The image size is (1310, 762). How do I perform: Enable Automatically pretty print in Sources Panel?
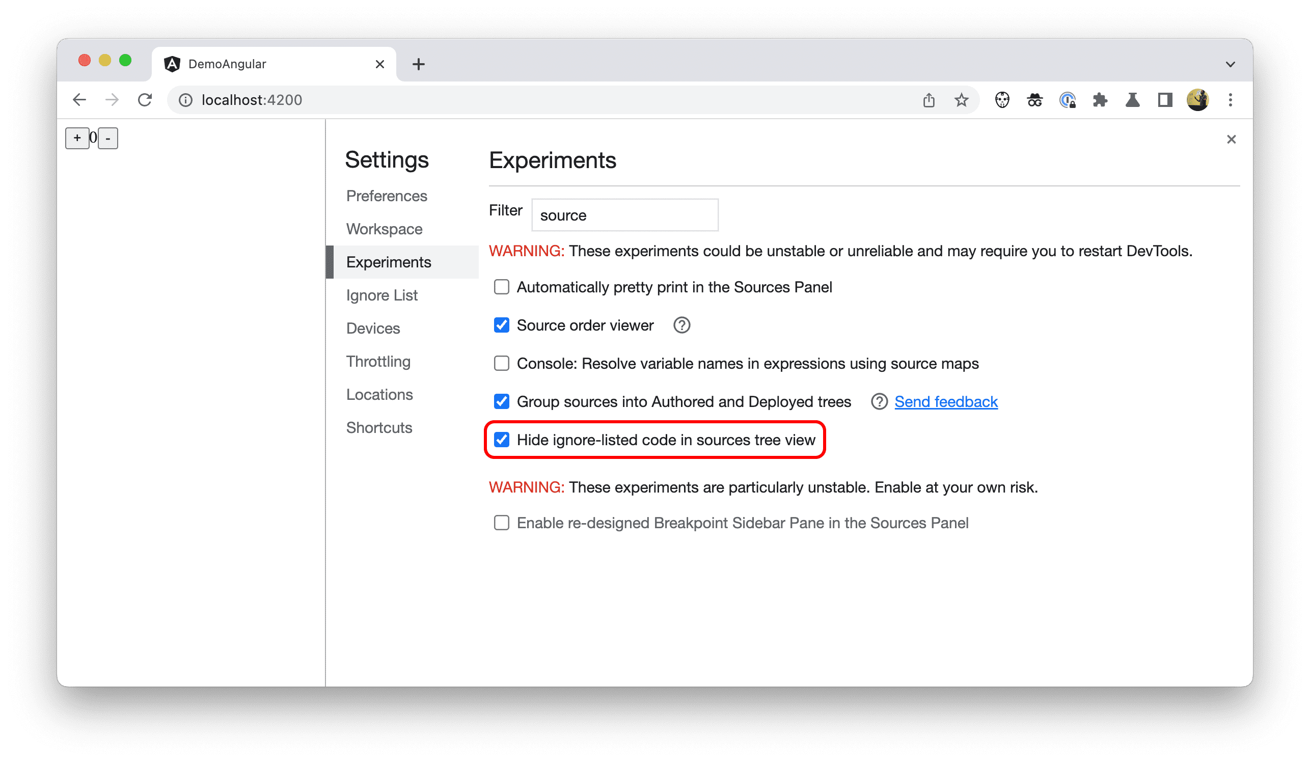(501, 287)
